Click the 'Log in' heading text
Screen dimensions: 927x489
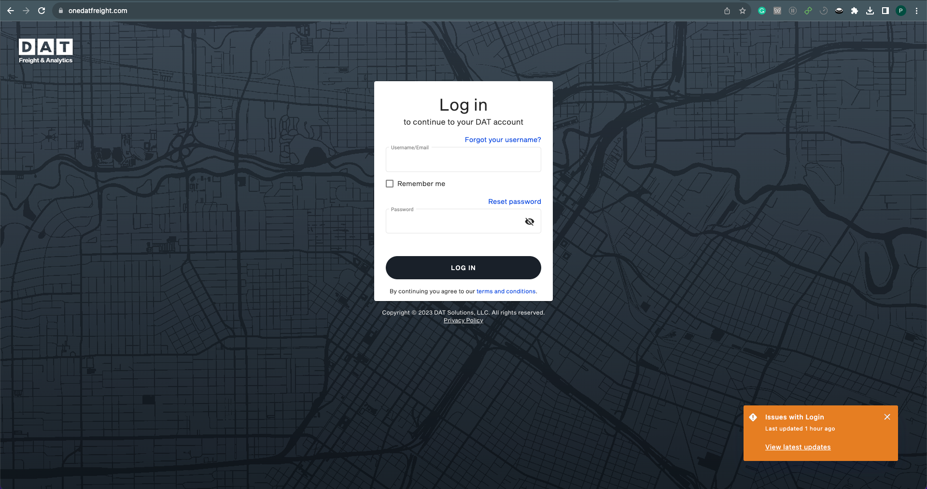tap(463, 105)
